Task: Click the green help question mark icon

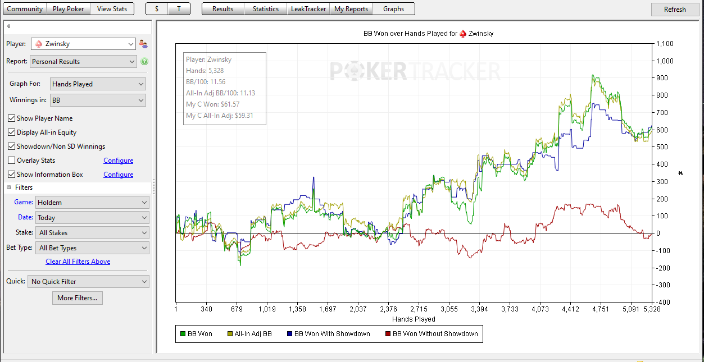Action: (x=144, y=62)
